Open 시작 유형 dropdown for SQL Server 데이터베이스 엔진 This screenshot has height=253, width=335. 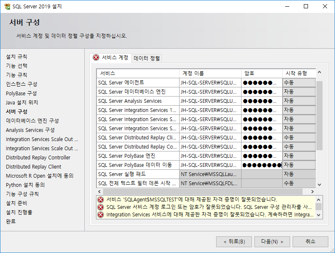tap(299, 92)
